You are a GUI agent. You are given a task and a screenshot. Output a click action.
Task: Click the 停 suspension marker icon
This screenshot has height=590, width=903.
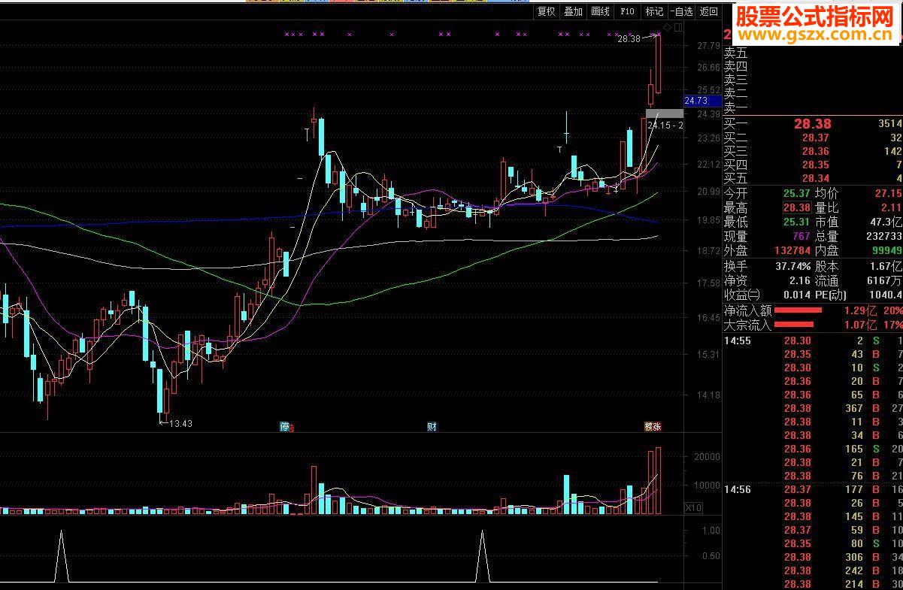pyautogui.click(x=284, y=427)
